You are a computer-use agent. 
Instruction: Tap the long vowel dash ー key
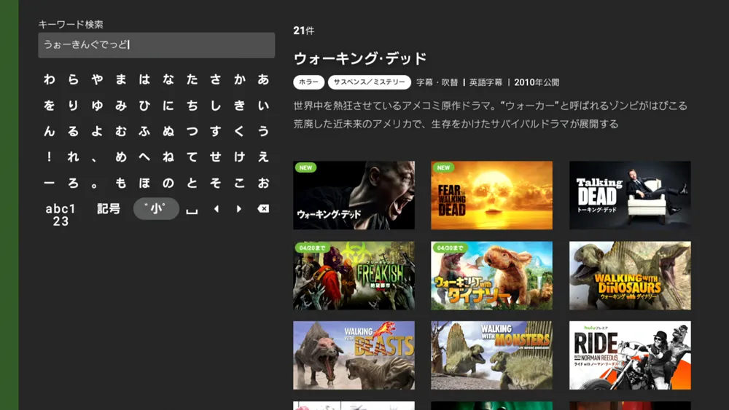(x=50, y=183)
